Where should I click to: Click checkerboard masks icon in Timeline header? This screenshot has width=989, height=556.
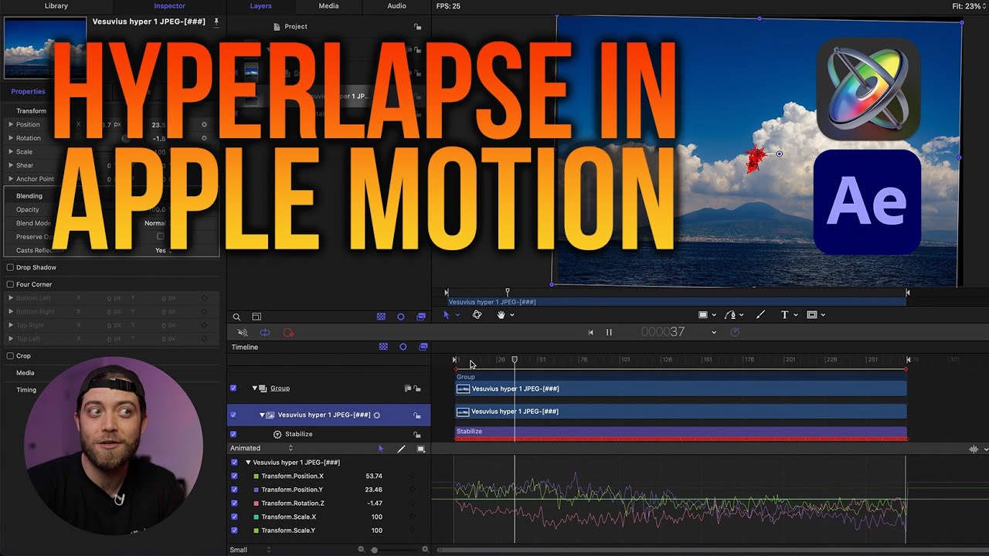click(x=383, y=347)
